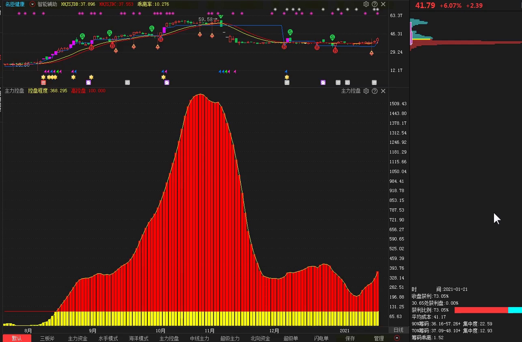Viewport: 522px width, 342px height.
Task: Click the 90%筹码 concentration line
Action: 452,324
